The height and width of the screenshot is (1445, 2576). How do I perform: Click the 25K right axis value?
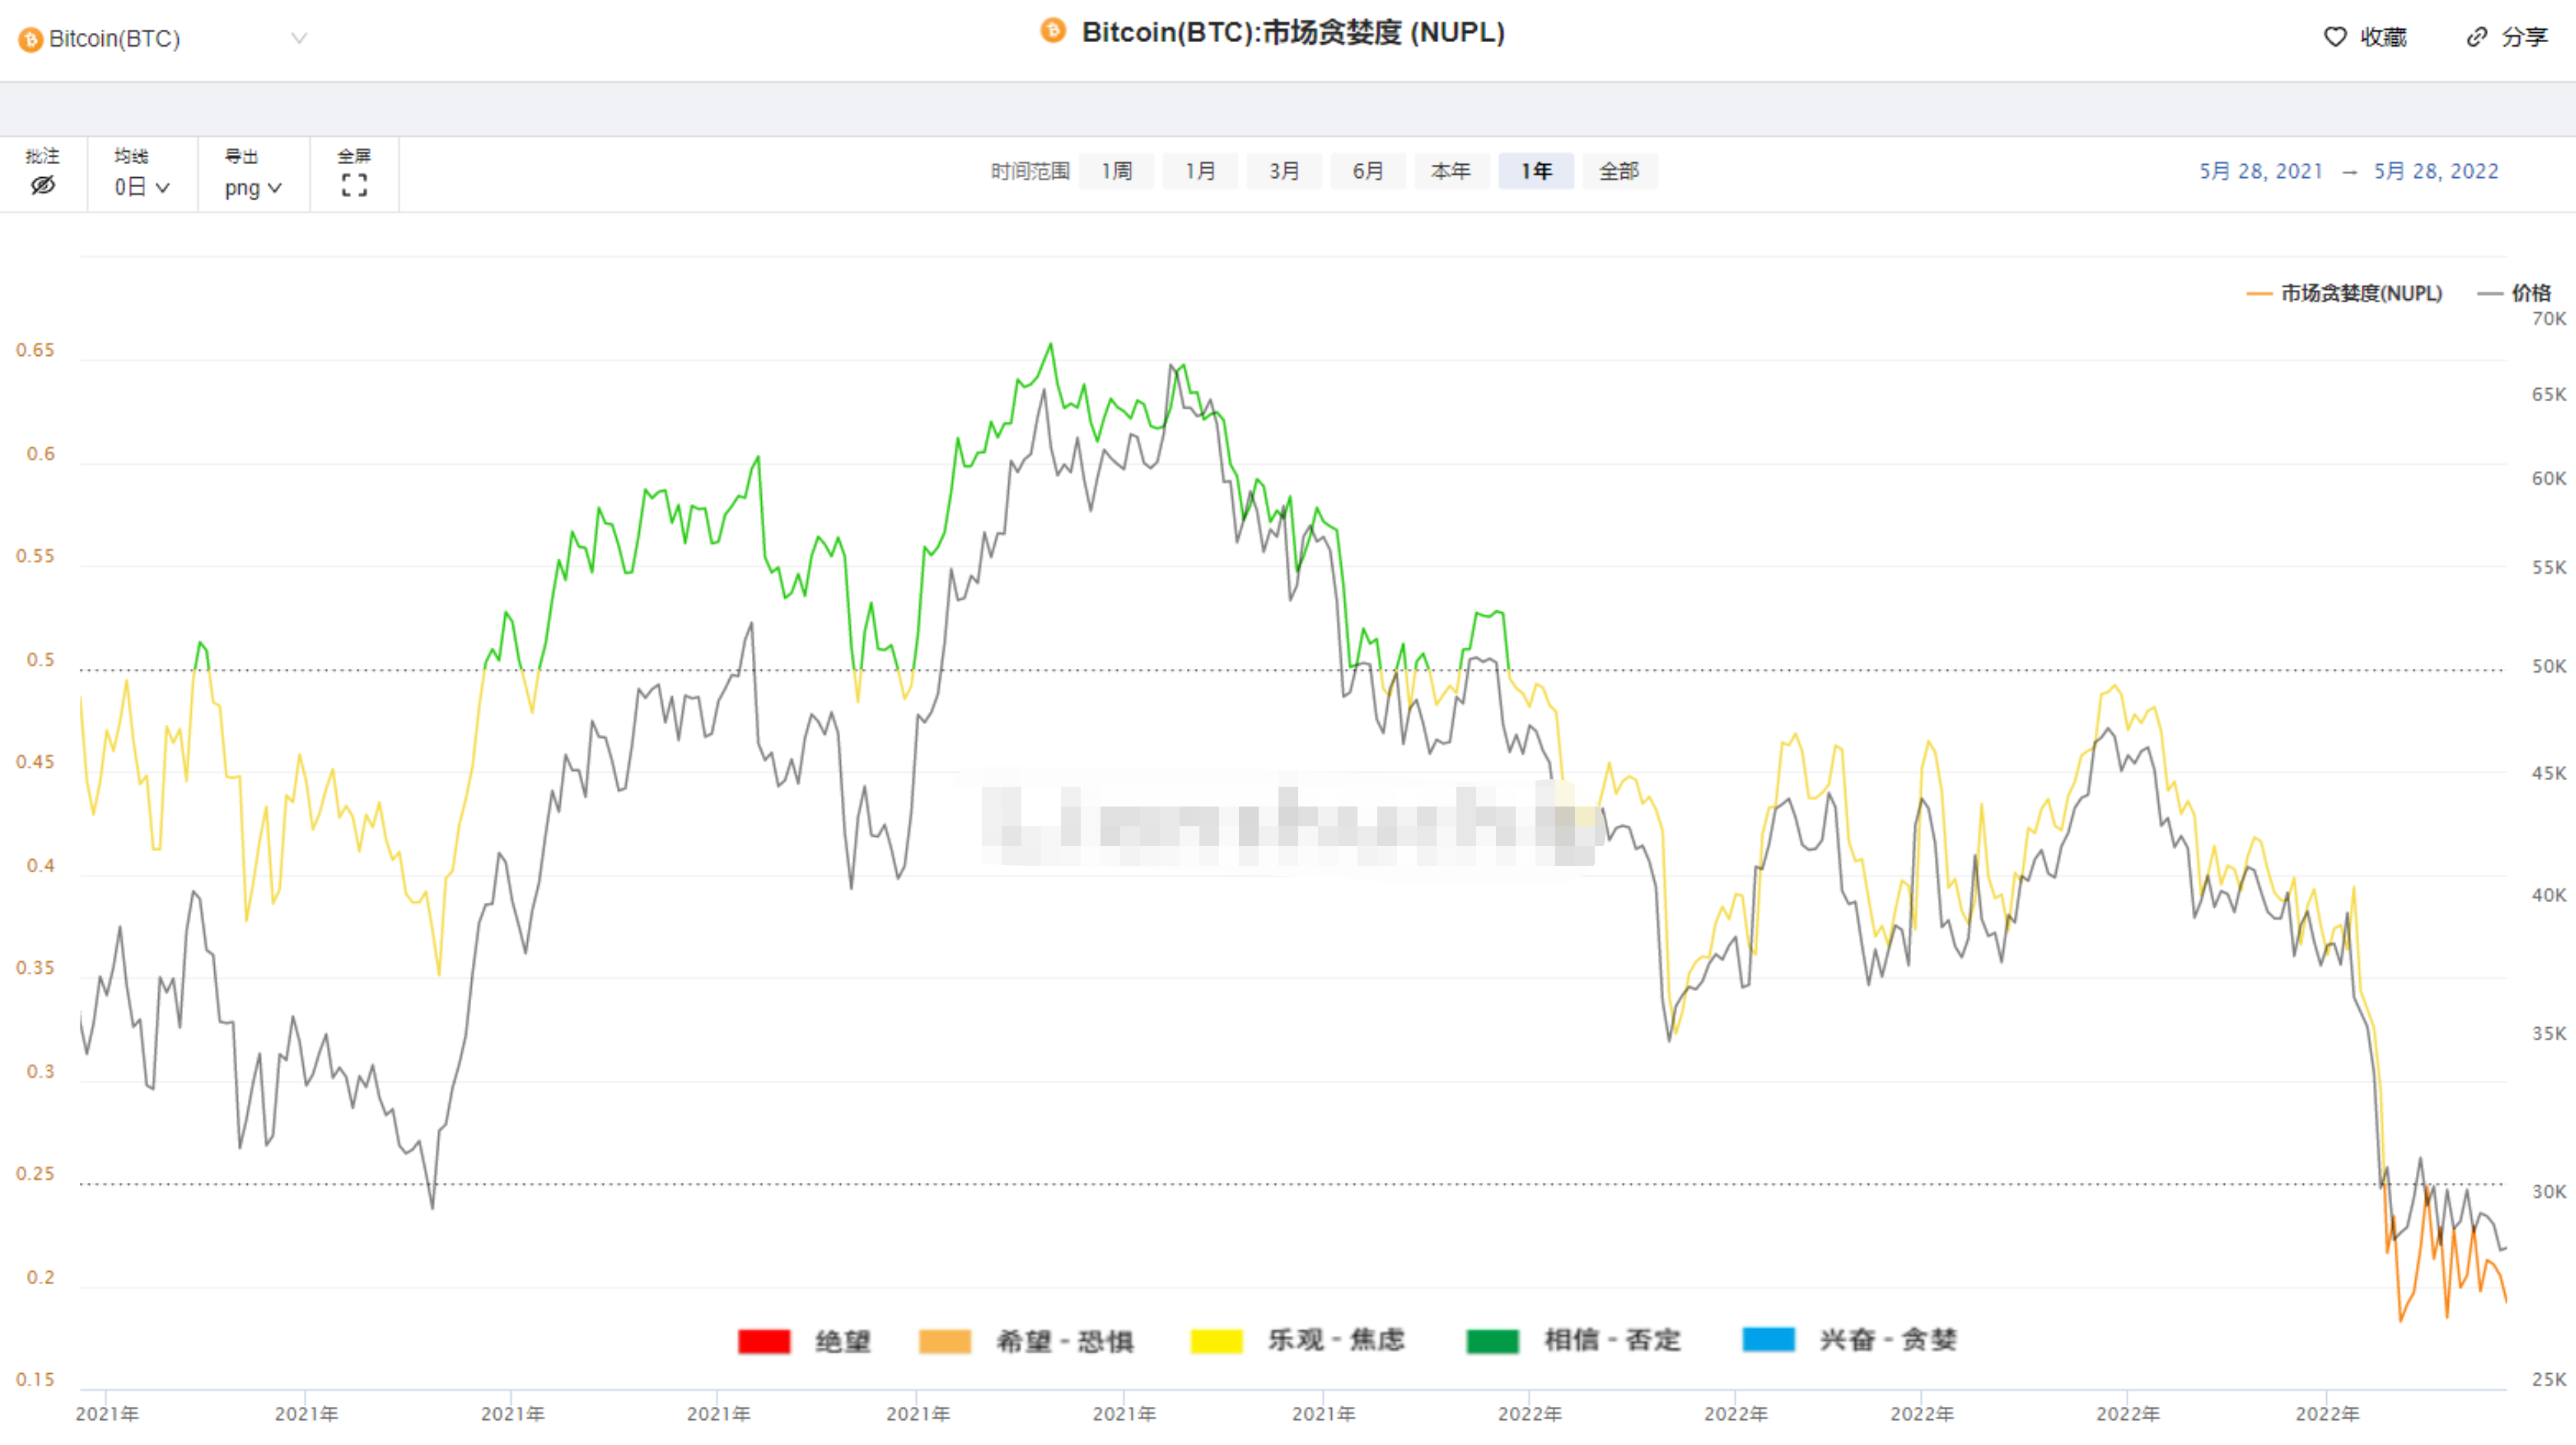click(2549, 1380)
